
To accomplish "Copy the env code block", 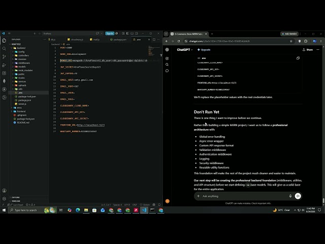I will 298,58.
